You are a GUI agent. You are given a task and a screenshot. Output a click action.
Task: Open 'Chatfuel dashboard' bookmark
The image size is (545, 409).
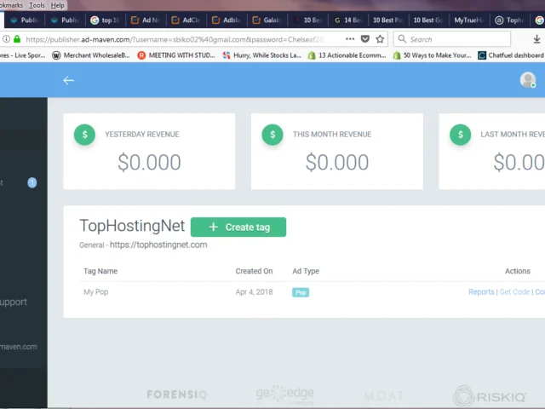pyautogui.click(x=511, y=55)
